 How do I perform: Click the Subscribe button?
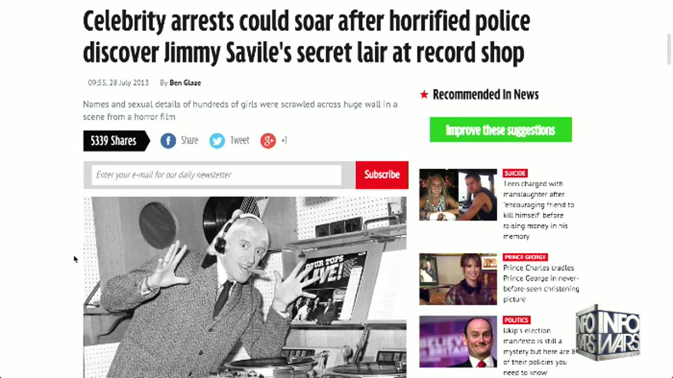[382, 175]
